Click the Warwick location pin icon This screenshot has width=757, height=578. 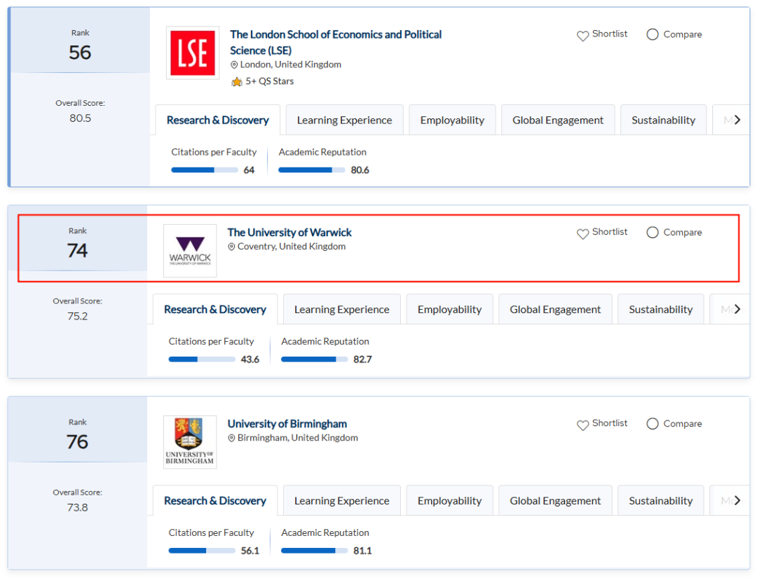[x=232, y=247]
